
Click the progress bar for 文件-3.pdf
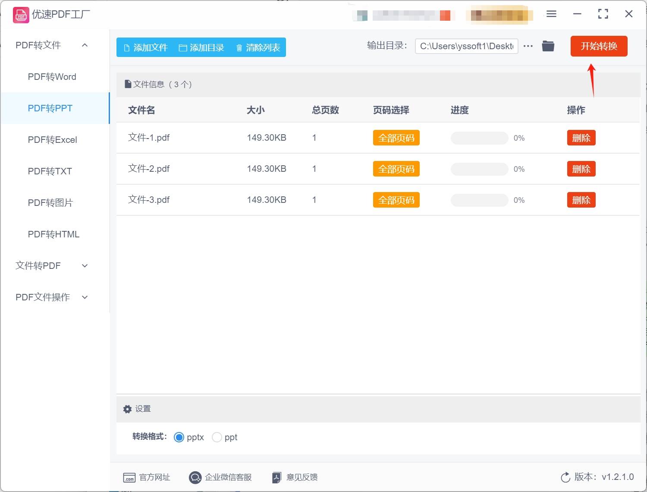point(479,200)
